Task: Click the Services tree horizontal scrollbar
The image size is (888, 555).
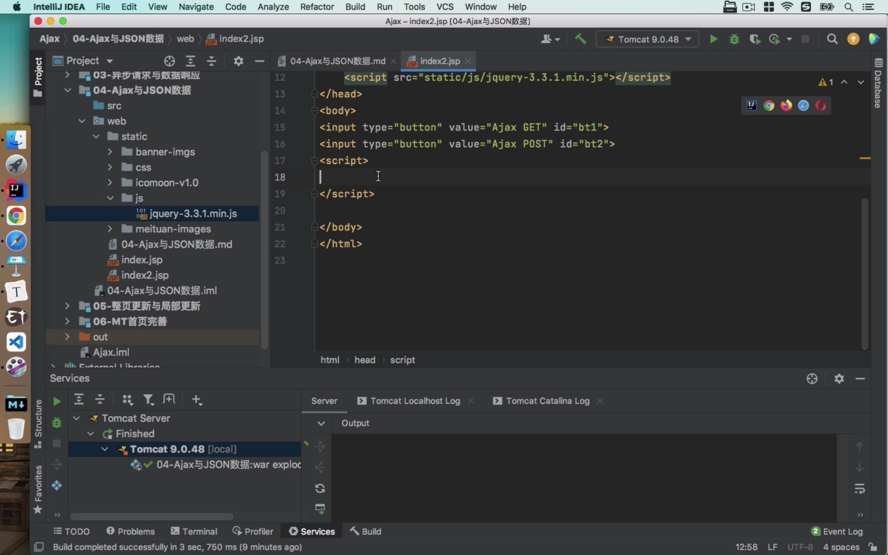Action: pyautogui.click(x=152, y=516)
